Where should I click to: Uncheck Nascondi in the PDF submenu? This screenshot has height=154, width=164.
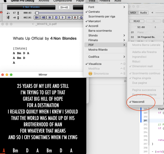tap(145, 102)
